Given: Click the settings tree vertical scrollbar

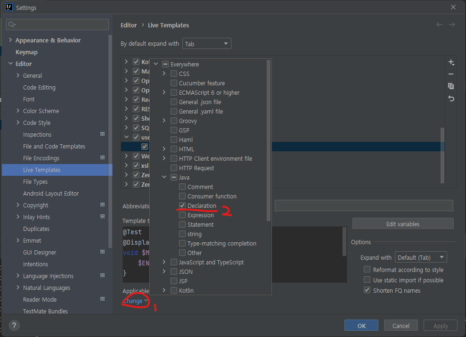Looking at the screenshot, I should (x=110, y=141).
